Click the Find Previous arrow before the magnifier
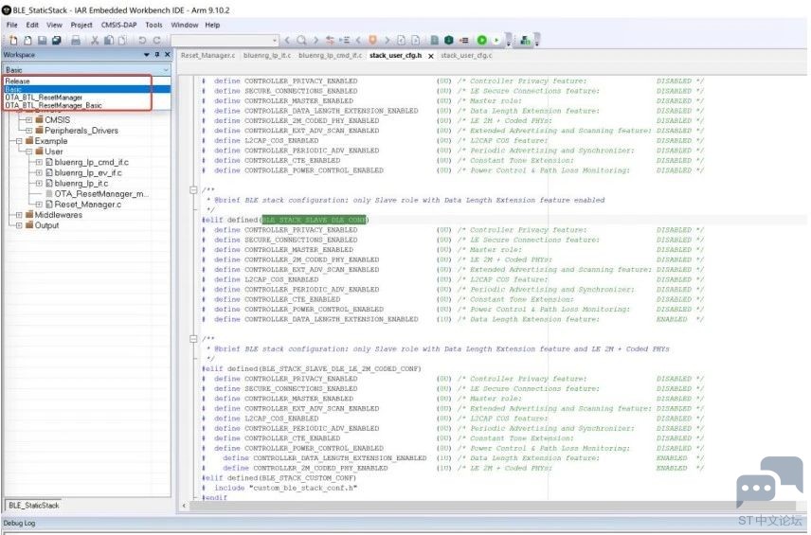The height and width of the screenshot is (535, 811). pos(287,41)
